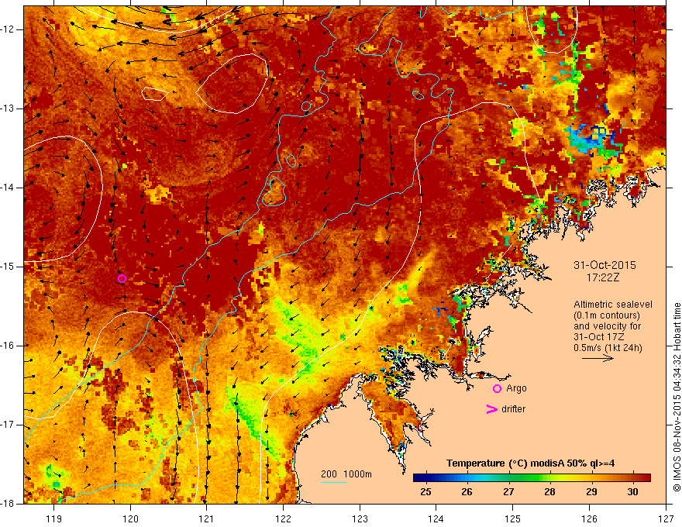This screenshot has height=527, width=682.
Task: Click the velocity scale reference arrow
Action: [x=598, y=358]
